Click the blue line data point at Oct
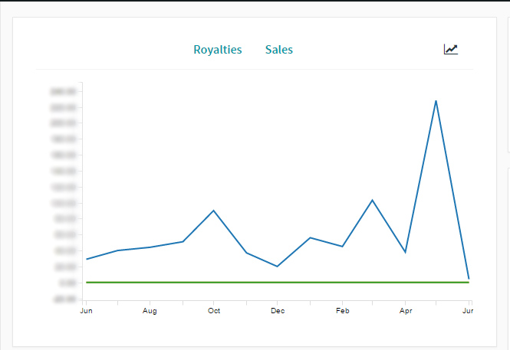510x350 pixels. point(214,211)
